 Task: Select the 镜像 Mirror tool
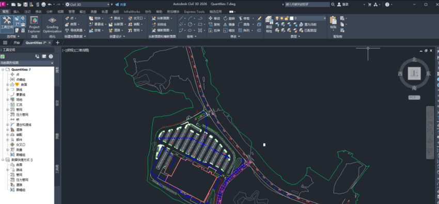coord(229,24)
